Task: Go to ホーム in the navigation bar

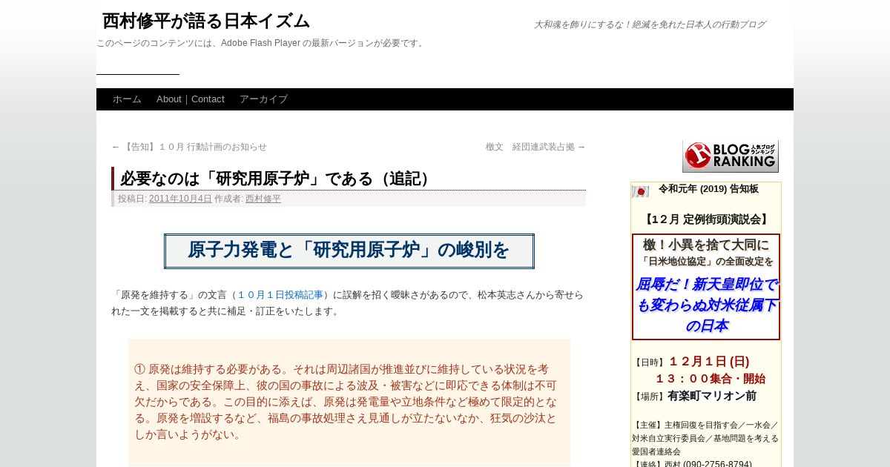Action: pyautogui.click(x=127, y=99)
